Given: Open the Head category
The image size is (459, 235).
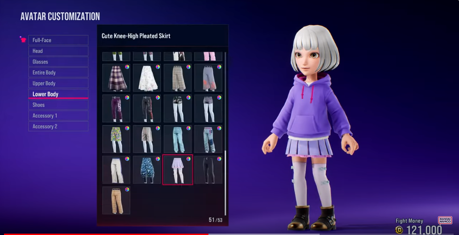Looking at the screenshot, I should (x=58, y=51).
